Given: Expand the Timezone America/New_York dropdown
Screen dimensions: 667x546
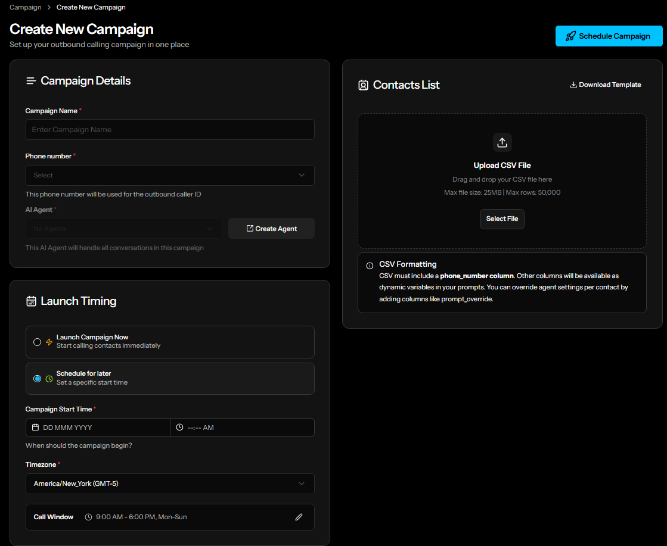Looking at the screenshot, I should tap(170, 483).
